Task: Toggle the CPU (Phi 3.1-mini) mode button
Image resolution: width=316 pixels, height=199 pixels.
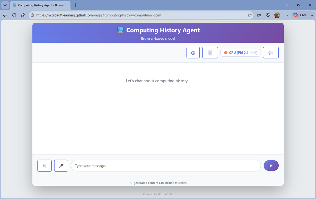Action: pyautogui.click(x=240, y=53)
